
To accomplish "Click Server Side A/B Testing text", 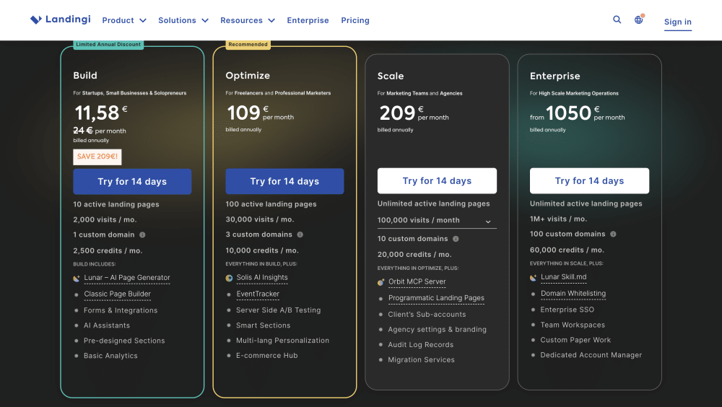I will point(279,310).
